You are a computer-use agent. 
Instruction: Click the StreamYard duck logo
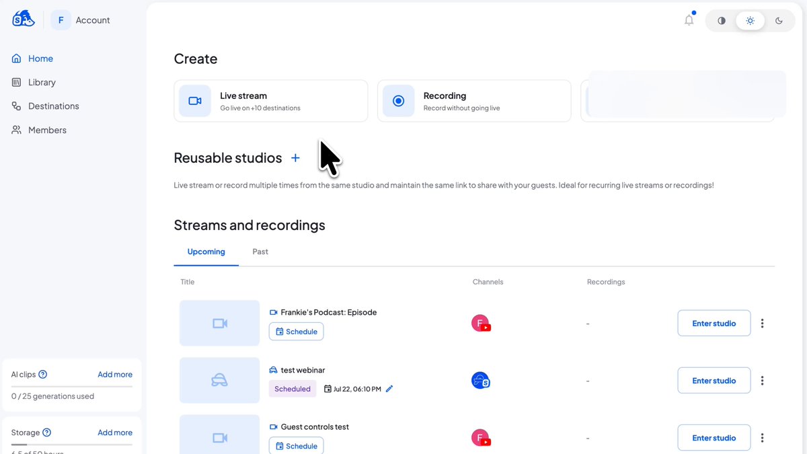point(23,20)
